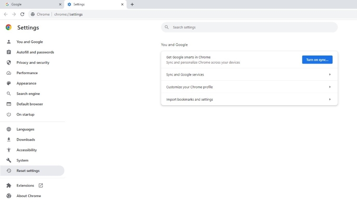Click the Privacy and security shield icon
The width and height of the screenshot is (357, 207).
point(9,62)
